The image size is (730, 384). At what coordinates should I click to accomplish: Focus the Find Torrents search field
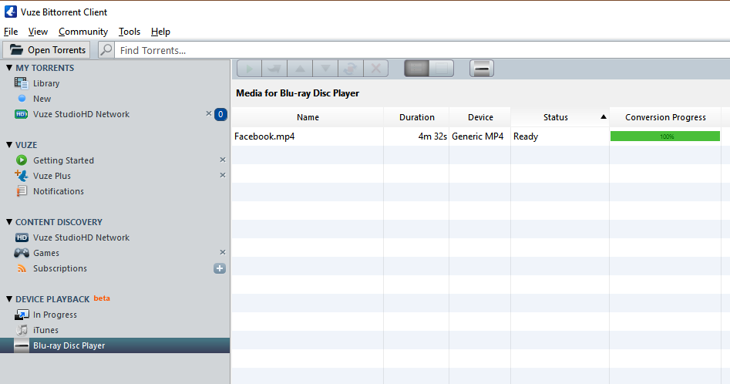[422, 50]
